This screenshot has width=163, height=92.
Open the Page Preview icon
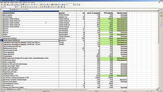pos(19,5)
